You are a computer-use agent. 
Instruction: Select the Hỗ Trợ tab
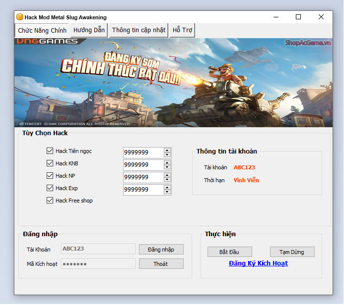pyautogui.click(x=182, y=30)
